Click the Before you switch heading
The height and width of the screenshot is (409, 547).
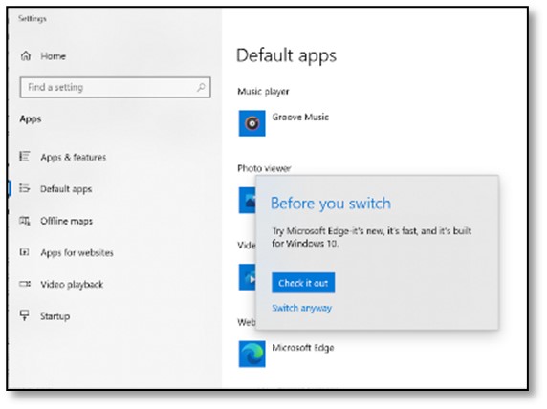pos(331,204)
